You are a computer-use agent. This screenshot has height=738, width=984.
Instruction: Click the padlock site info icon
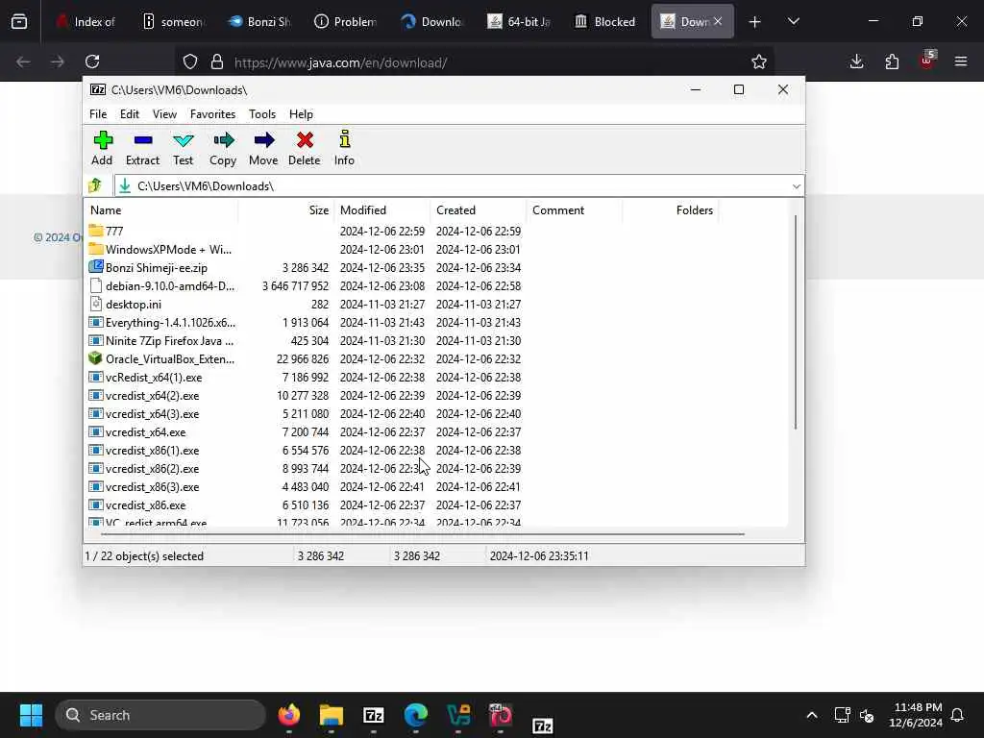click(217, 61)
